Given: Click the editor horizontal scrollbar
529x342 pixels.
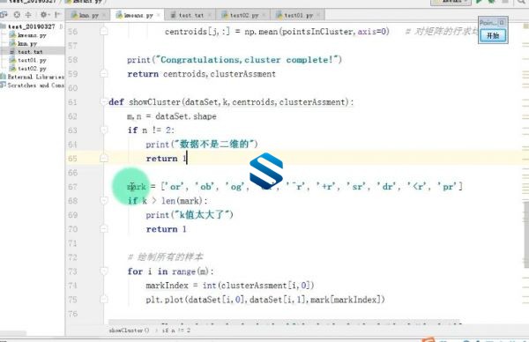Looking at the screenshot, I should coord(284,322).
